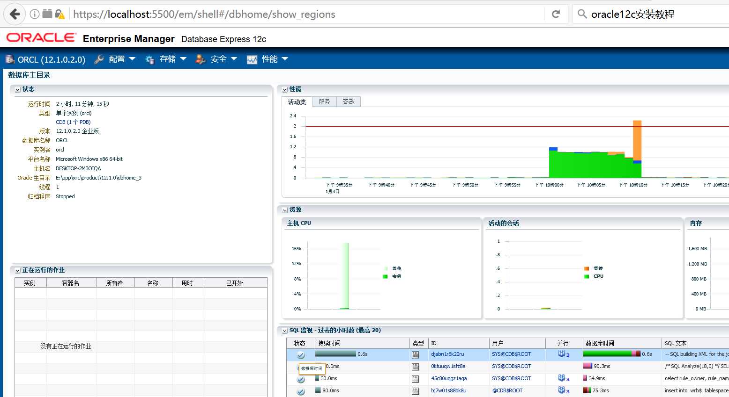Click SQL type icon in bj7w01s88bk8u row

click(x=415, y=391)
